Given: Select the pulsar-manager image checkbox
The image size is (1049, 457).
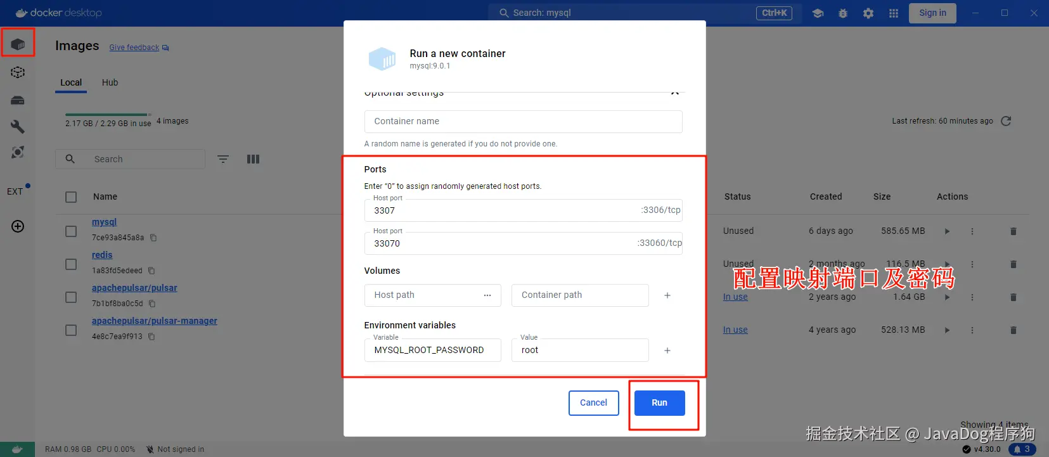Looking at the screenshot, I should [71, 330].
